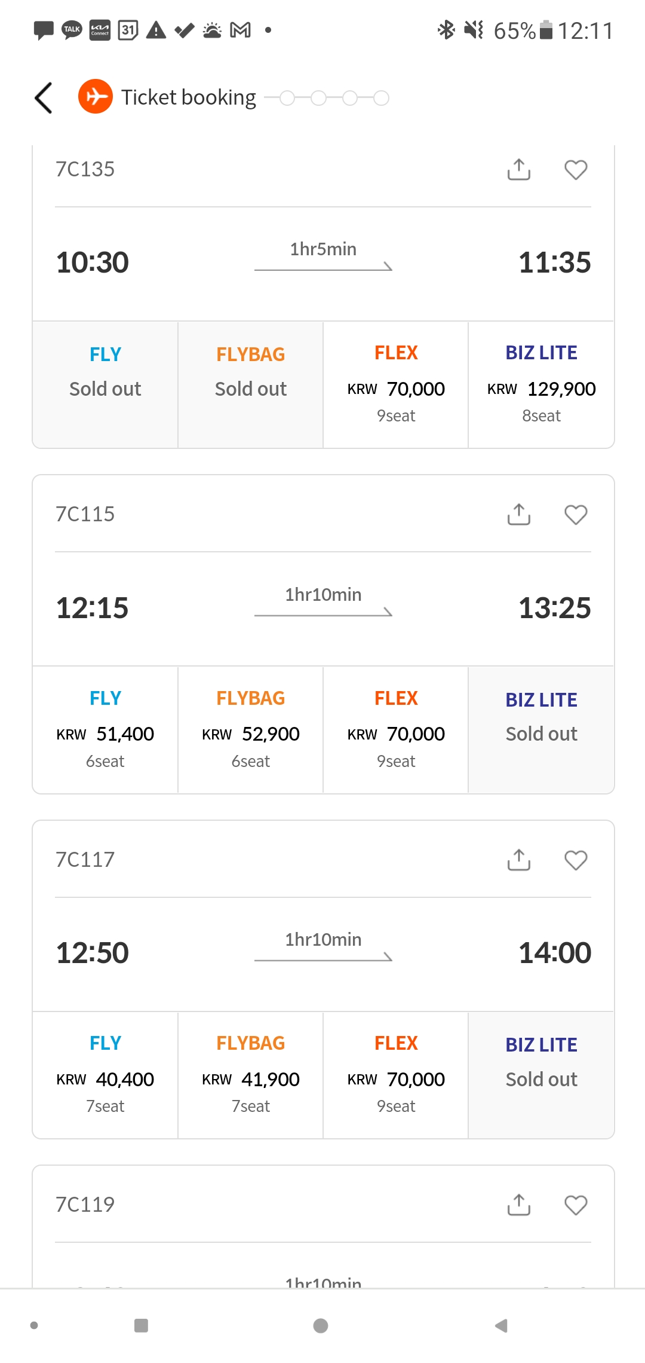Pick FLYBAG fare KRW 41,900
The image size is (645, 1363).
pos(251,1075)
